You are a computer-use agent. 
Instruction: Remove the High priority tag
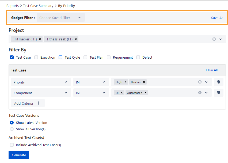pyautogui.click(x=126, y=82)
